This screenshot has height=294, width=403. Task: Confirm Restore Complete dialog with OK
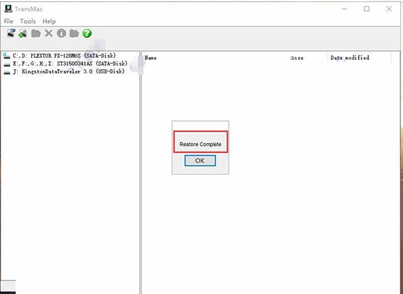(x=200, y=161)
